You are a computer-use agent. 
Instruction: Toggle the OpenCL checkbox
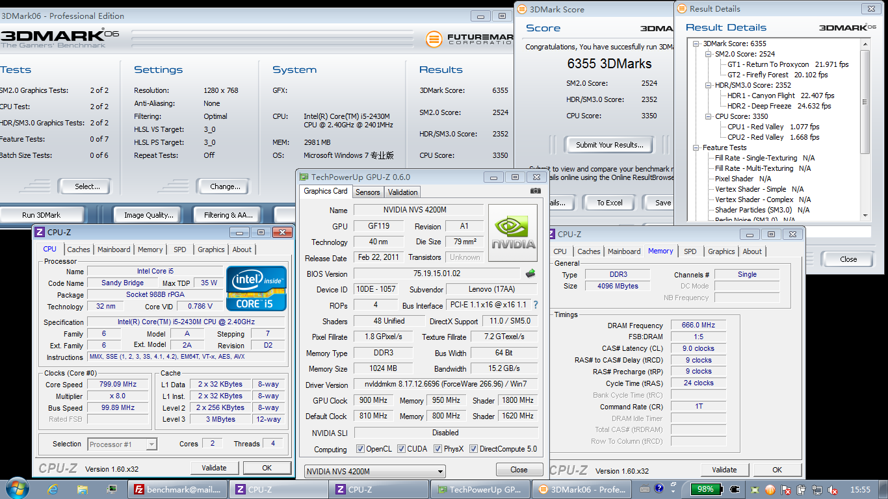pos(360,449)
